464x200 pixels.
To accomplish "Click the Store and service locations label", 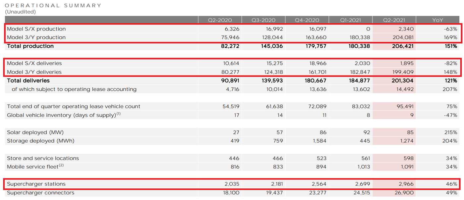I will click(x=43, y=158).
